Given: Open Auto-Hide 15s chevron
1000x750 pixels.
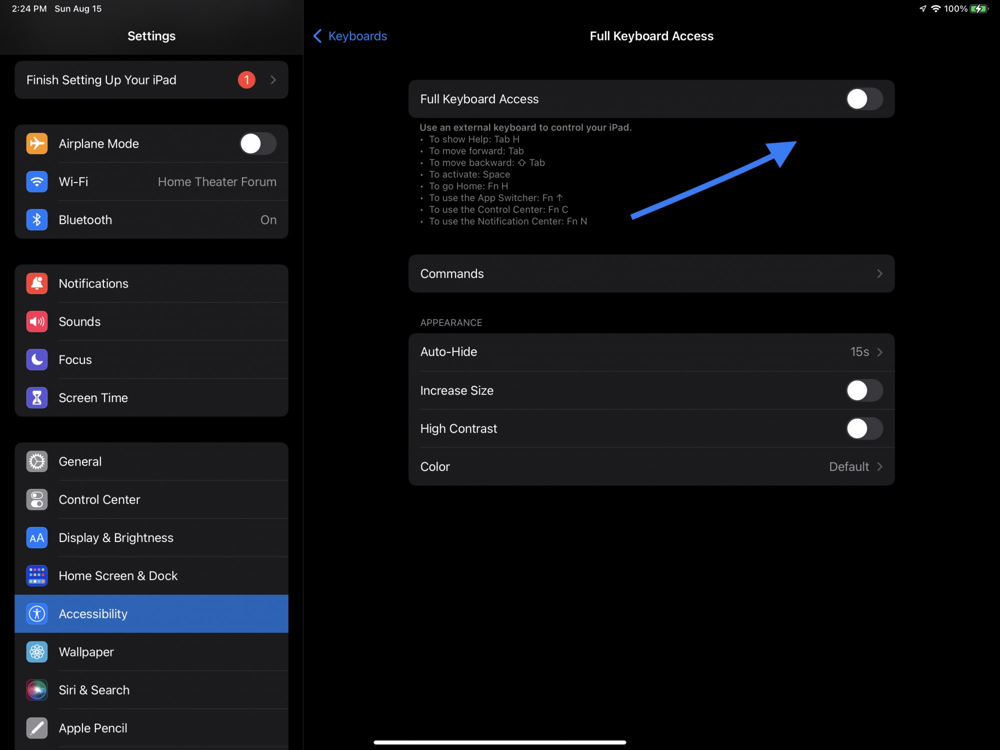Looking at the screenshot, I should [x=879, y=352].
